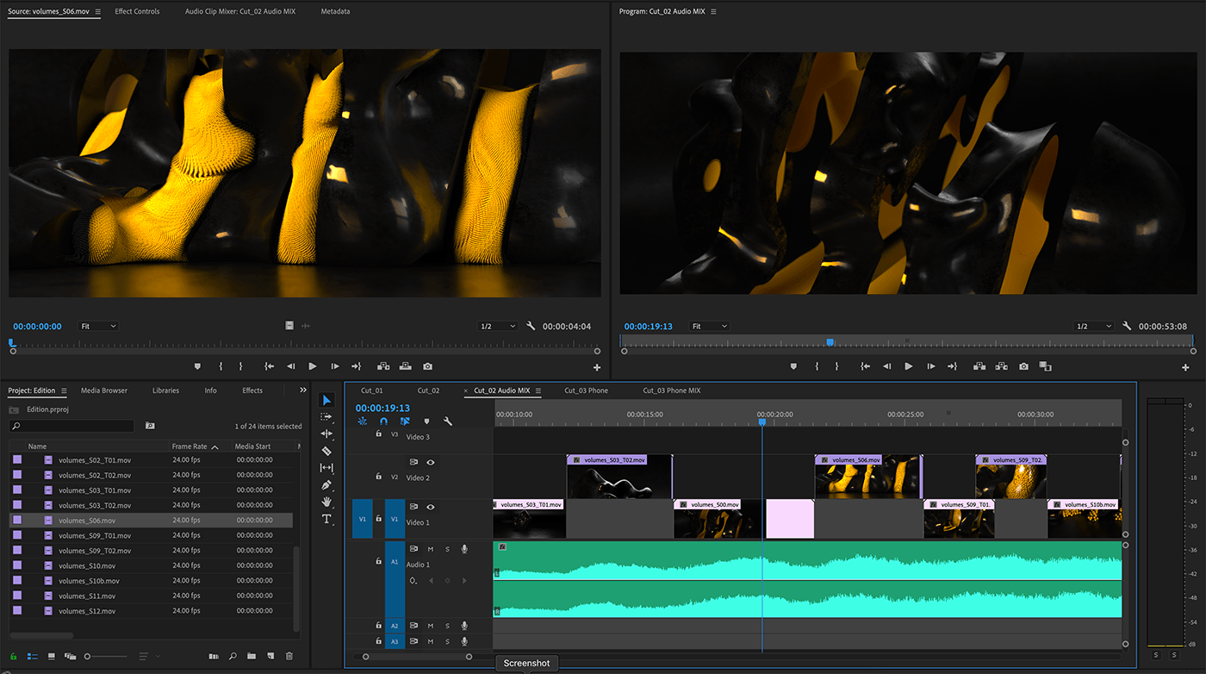
Task: Open timeline display settings wrench
Action: (x=448, y=421)
